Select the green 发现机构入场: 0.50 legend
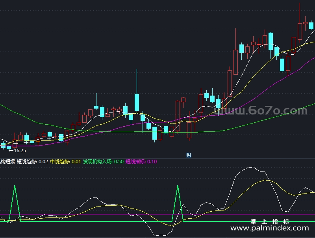This screenshot has width=315, height=238. pyautogui.click(x=103, y=162)
